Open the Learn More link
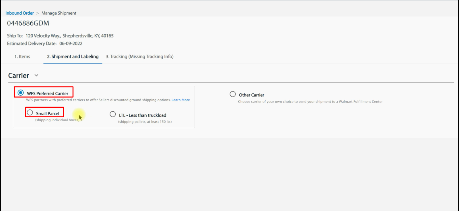Image resolution: width=459 pixels, height=211 pixels. pyautogui.click(x=181, y=100)
